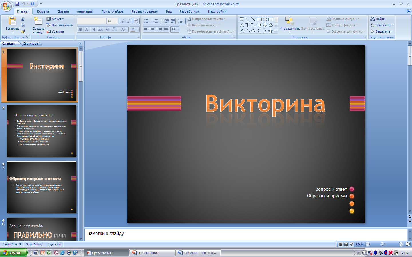
Task: Select the Right arrow block shape
Action: pos(259,25)
